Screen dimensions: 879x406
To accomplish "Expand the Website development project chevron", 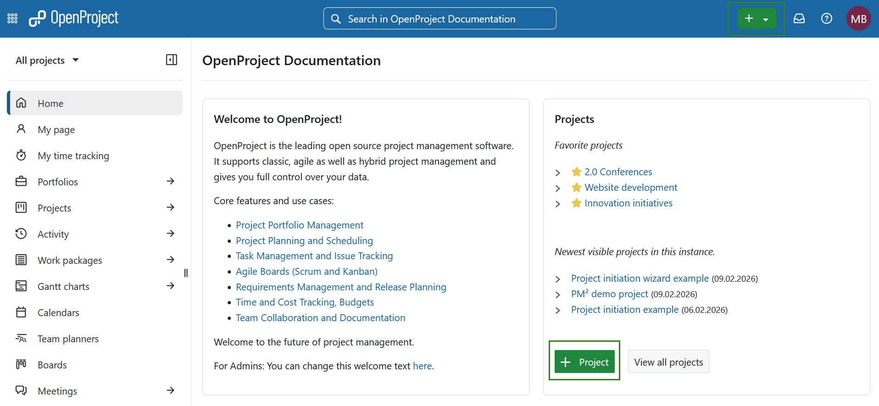I will [558, 188].
